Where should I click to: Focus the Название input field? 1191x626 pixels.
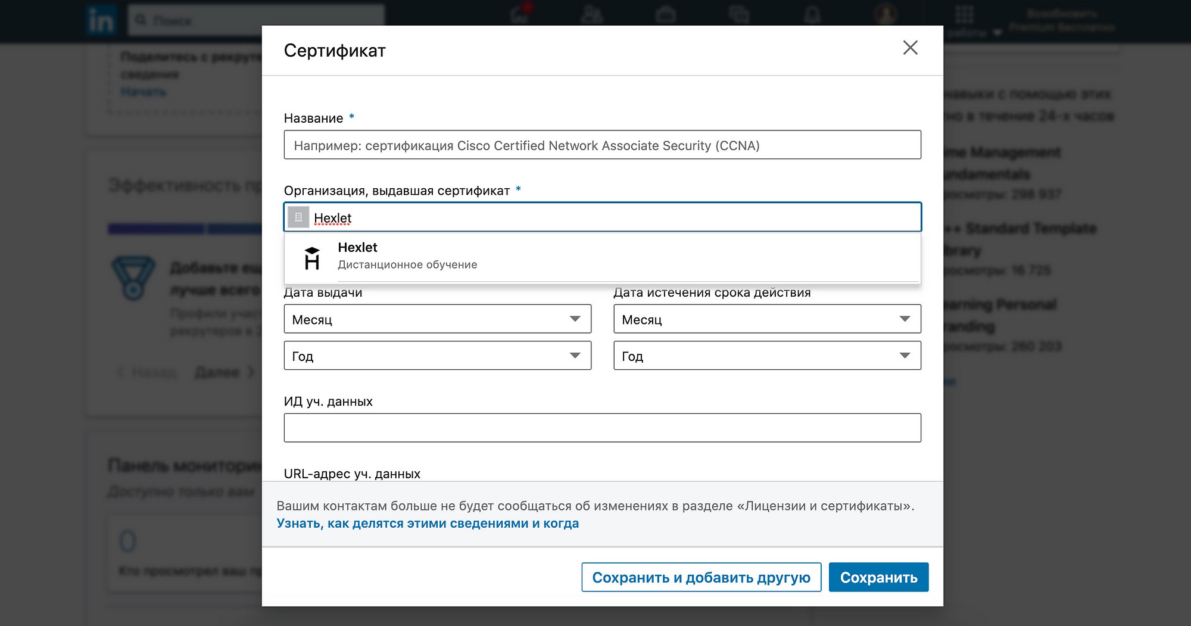pyautogui.click(x=602, y=145)
